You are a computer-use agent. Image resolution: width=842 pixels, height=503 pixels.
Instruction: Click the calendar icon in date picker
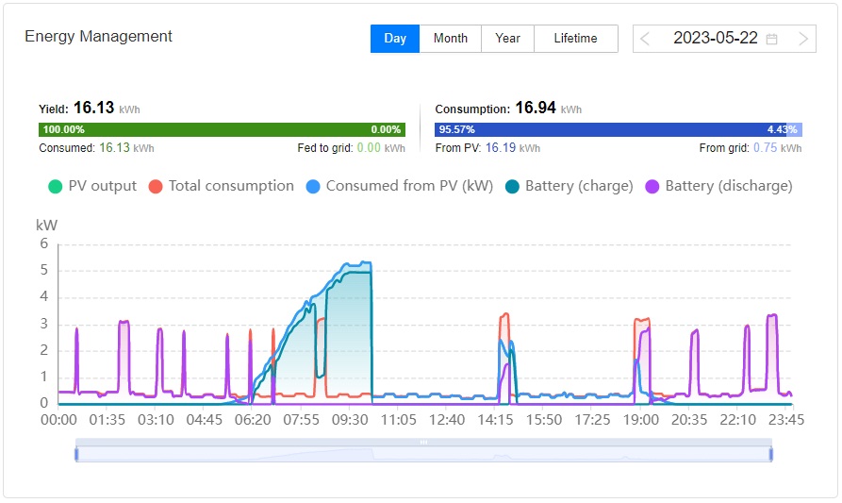coord(772,39)
